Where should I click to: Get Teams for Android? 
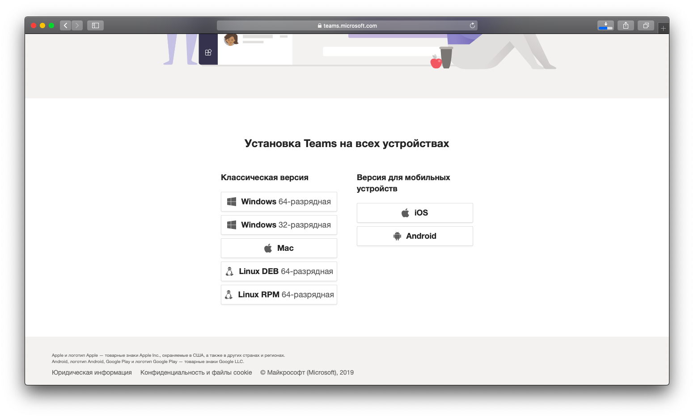coord(415,236)
